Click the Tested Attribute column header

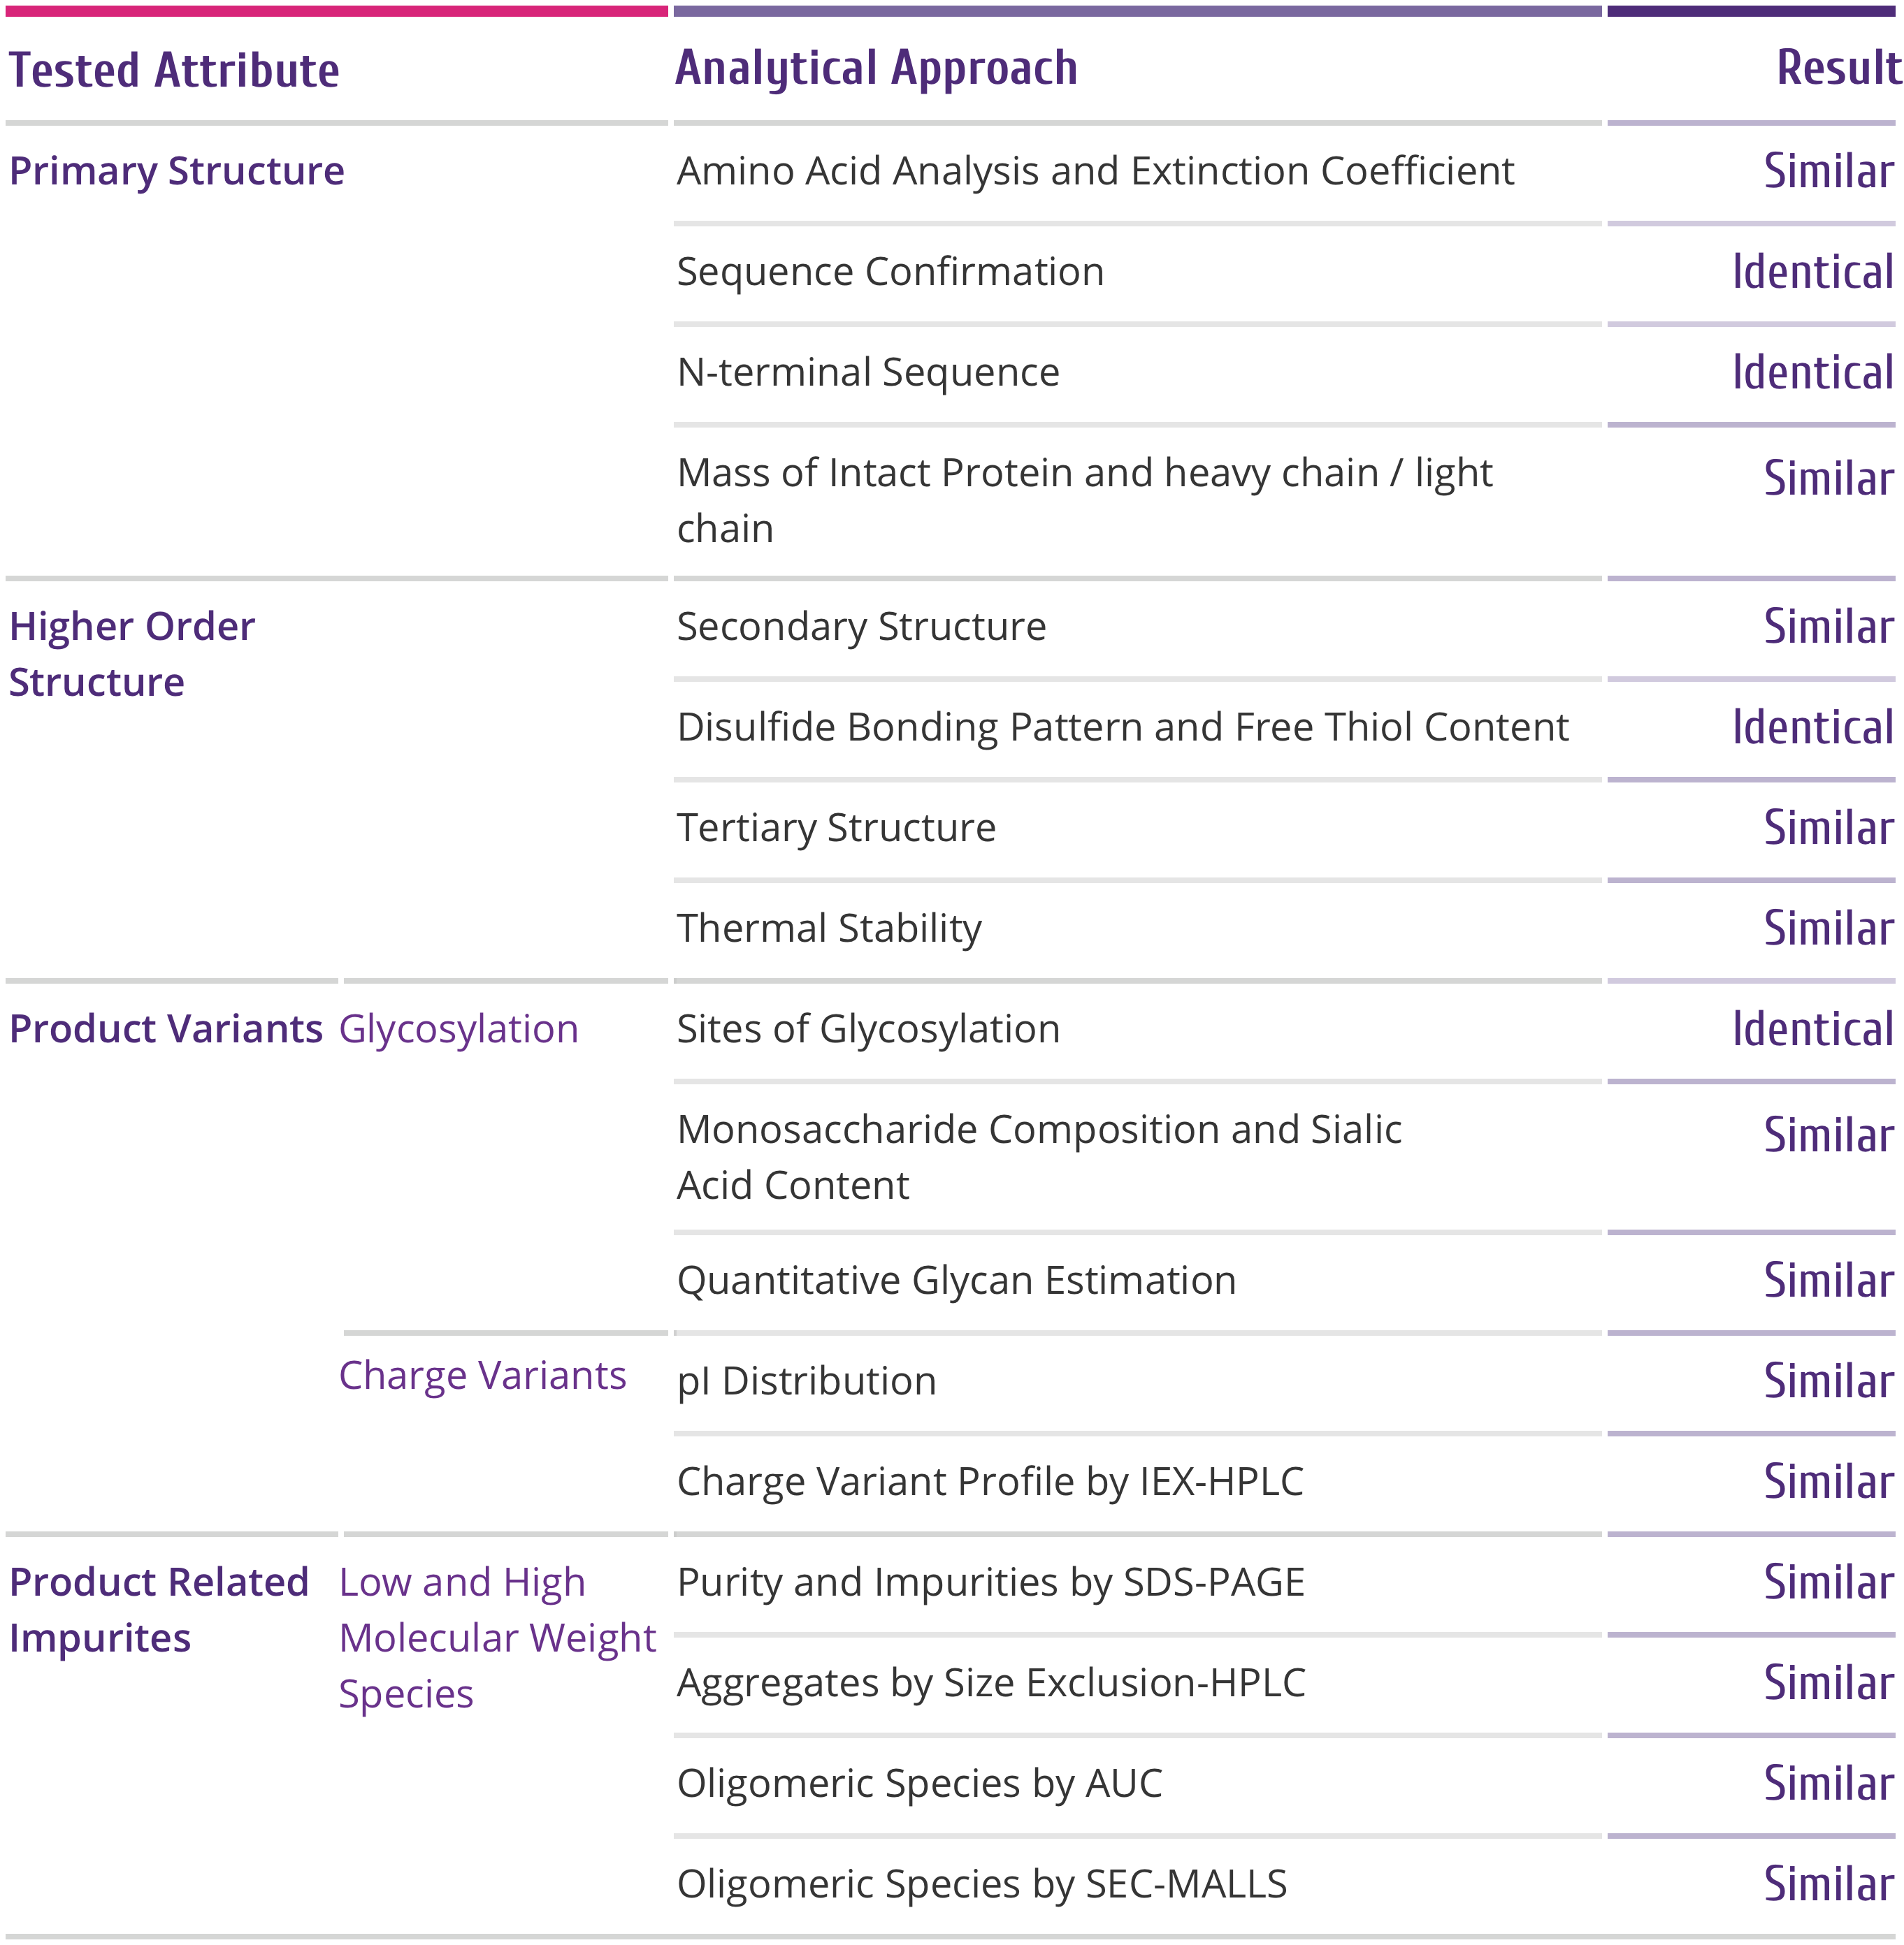[x=174, y=71]
